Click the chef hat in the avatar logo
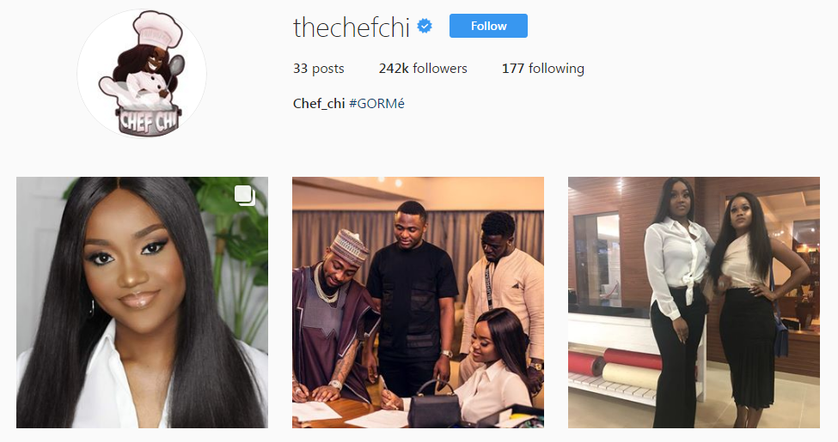This screenshot has height=442, width=838. (157, 30)
